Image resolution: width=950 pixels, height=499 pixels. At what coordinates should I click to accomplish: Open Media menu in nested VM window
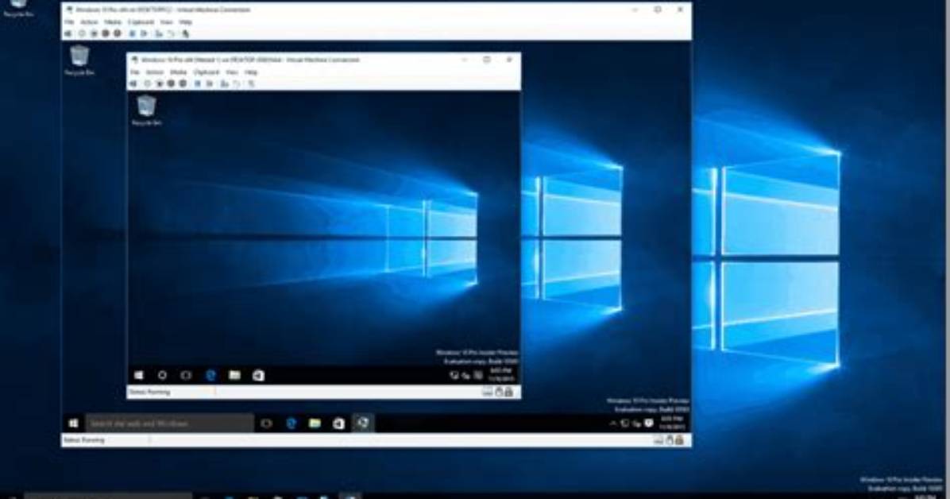click(178, 72)
